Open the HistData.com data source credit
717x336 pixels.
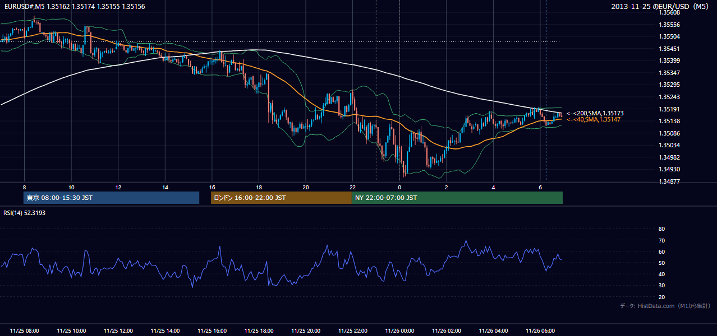coord(665,306)
